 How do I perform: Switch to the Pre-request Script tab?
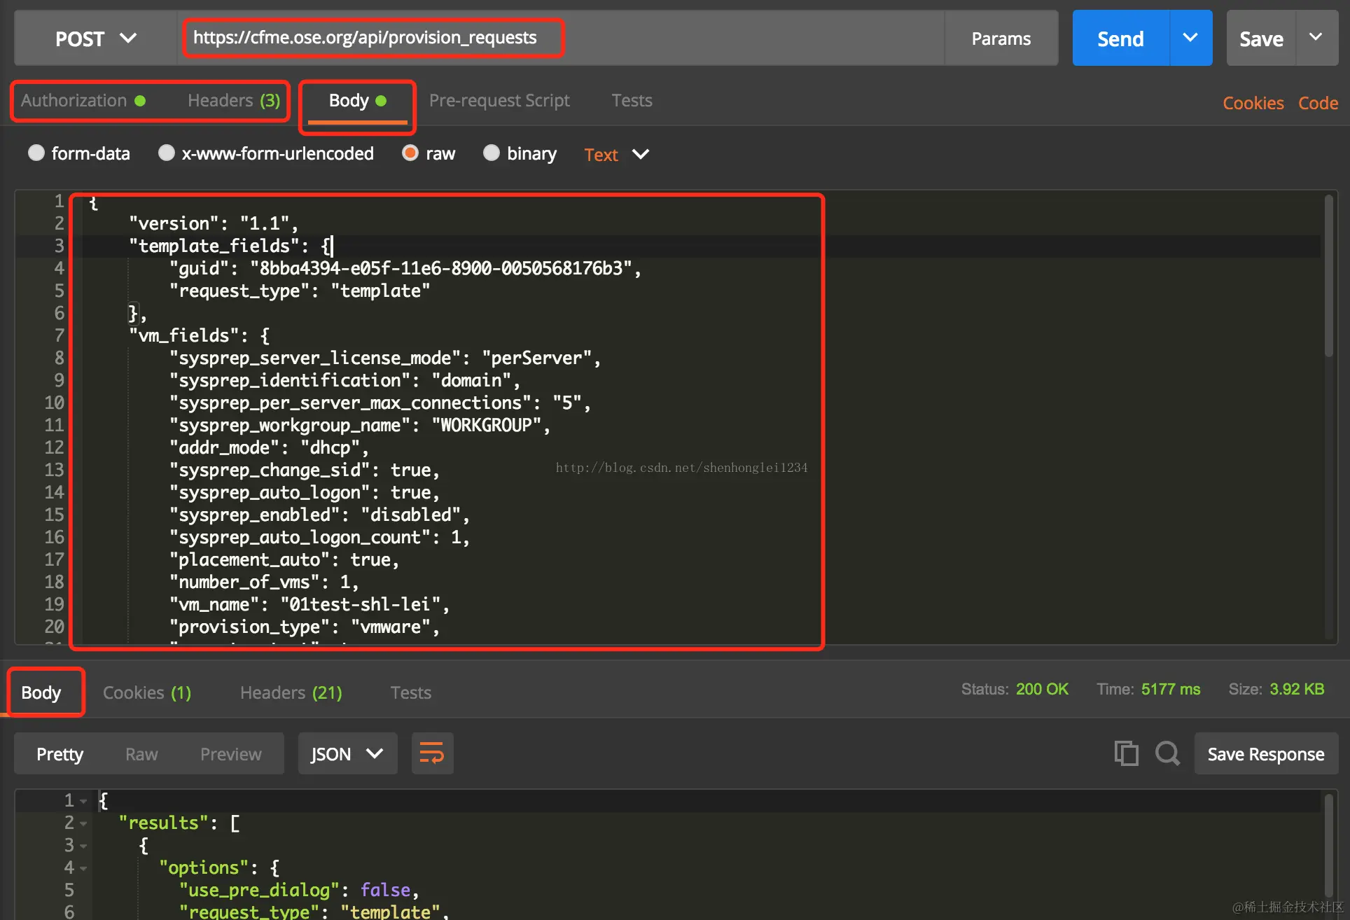[499, 100]
